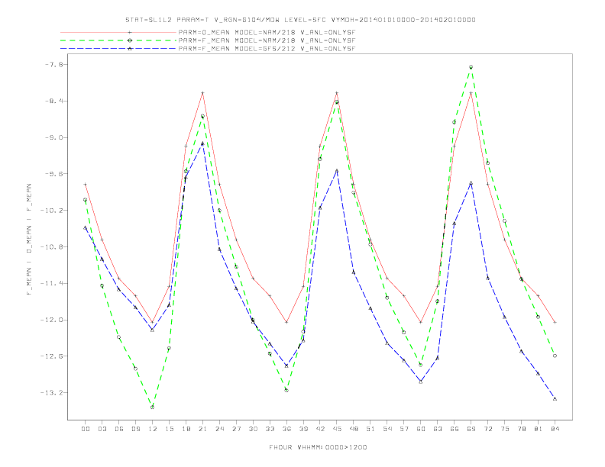Click the x-axis hour label 15
The image size is (605, 467).
[x=169, y=429]
